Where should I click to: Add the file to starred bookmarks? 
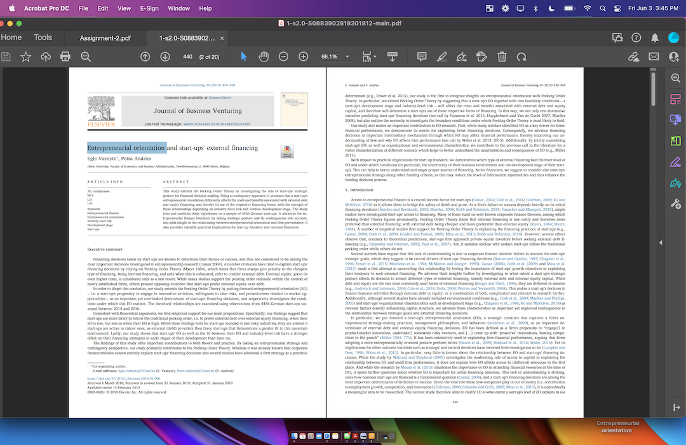(26, 56)
